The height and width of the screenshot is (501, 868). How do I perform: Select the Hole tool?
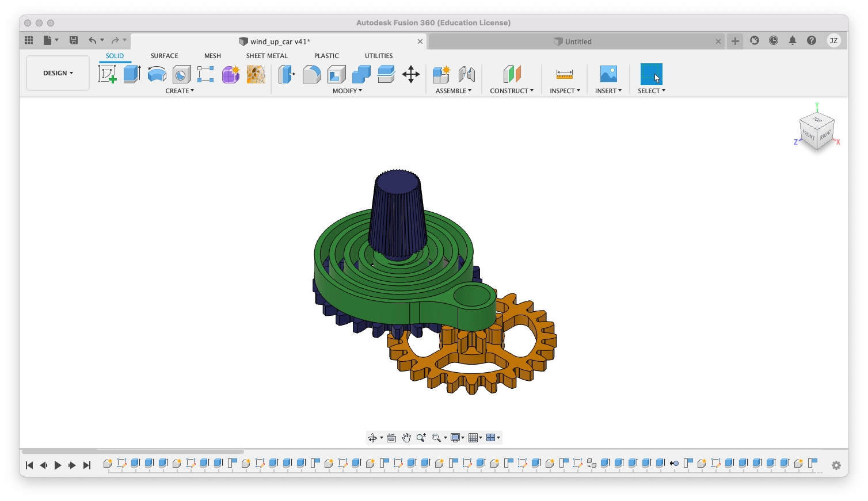(182, 74)
